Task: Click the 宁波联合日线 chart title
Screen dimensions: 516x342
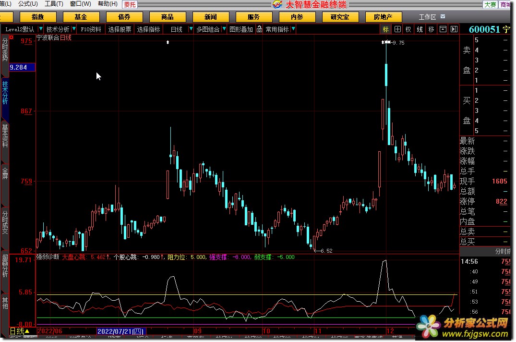Action: tap(54, 37)
